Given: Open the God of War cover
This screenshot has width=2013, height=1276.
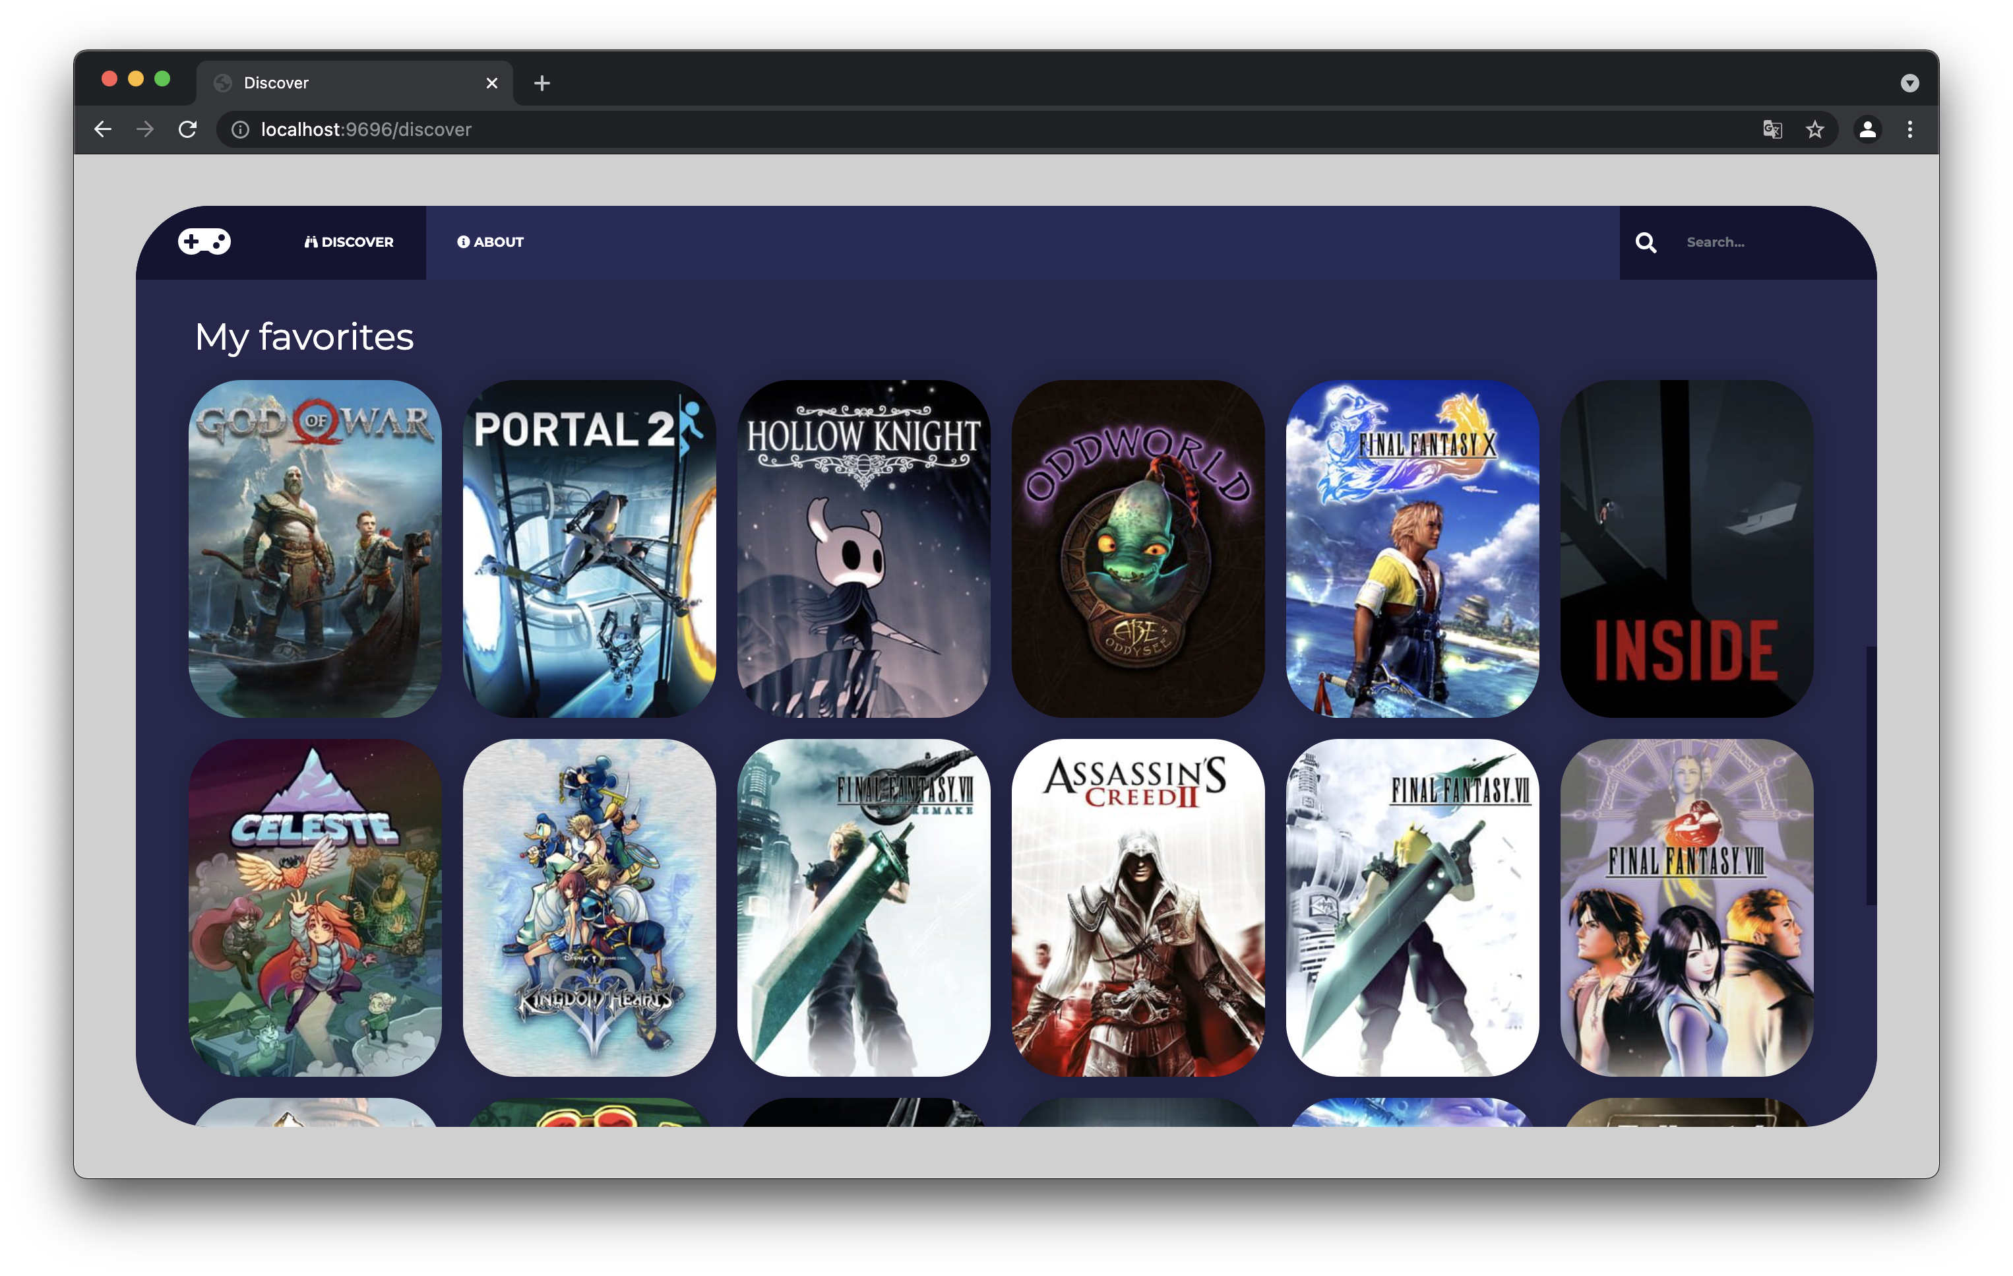Looking at the screenshot, I should (x=315, y=548).
